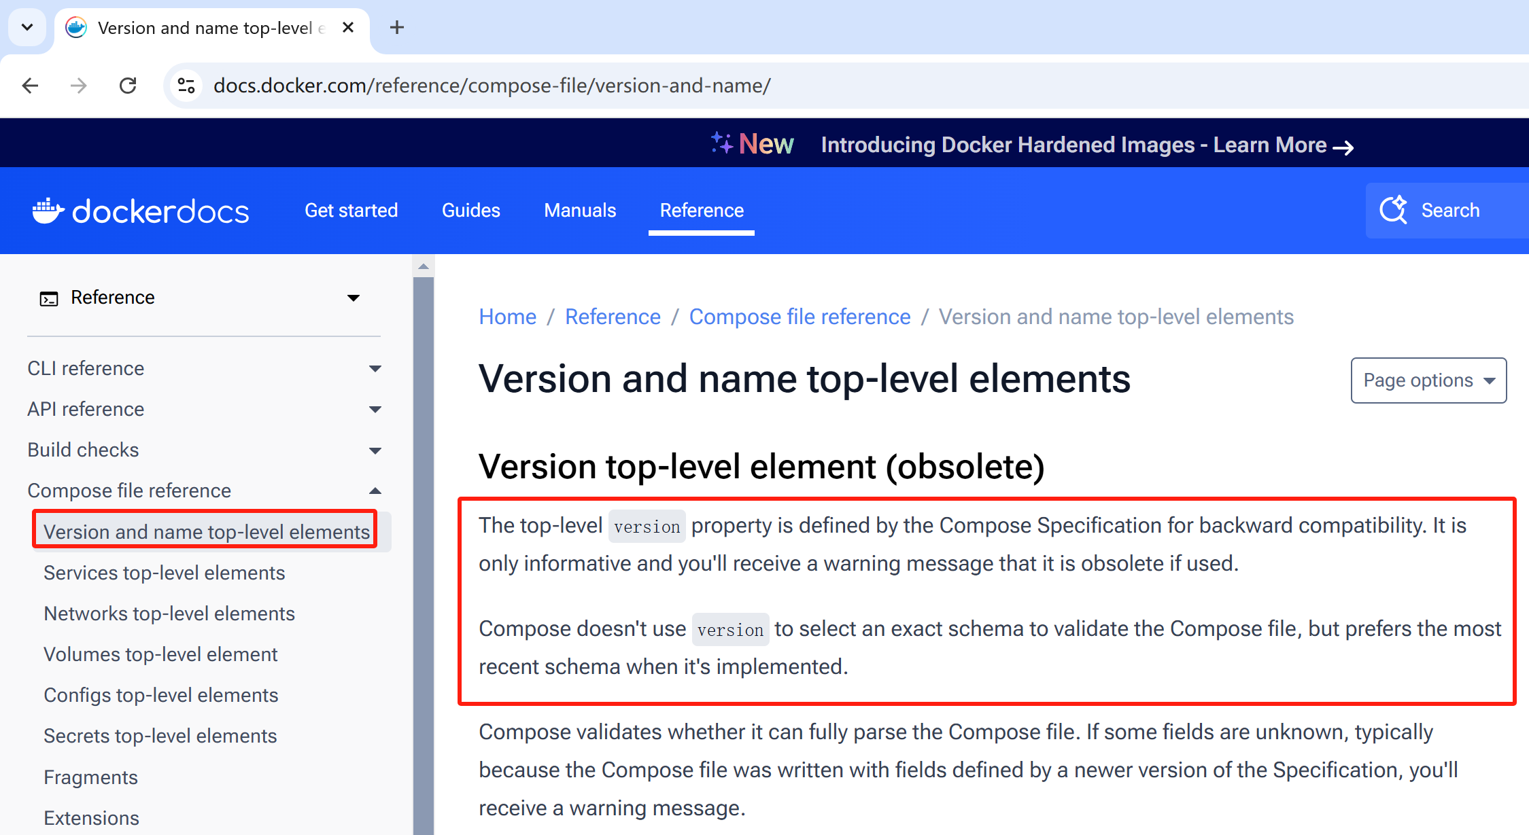1529x835 pixels.
Task: Go to Home breadcrumb link
Action: pos(507,317)
